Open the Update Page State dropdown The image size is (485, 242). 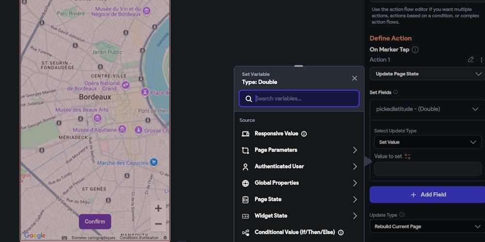[427, 74]
